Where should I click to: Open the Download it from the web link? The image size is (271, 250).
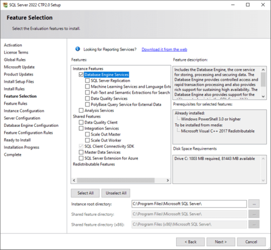tap(164, 49)
